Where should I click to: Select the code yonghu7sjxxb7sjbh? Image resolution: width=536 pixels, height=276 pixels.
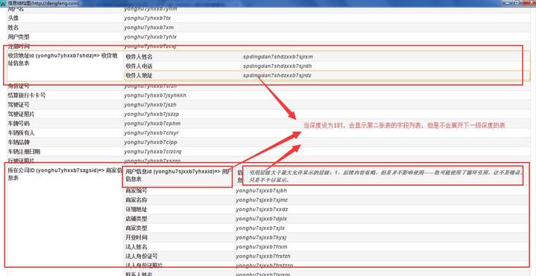(x=262, y=190)
